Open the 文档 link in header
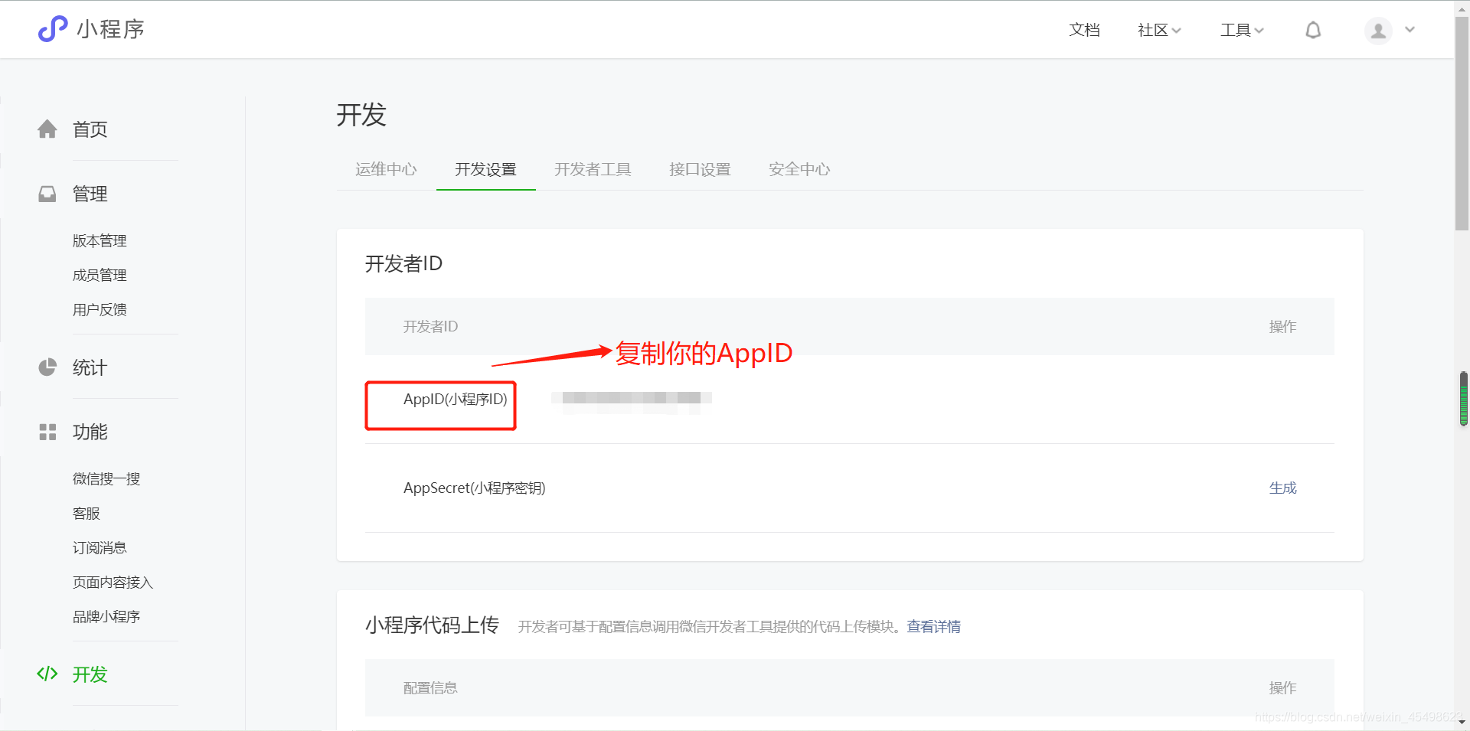 1084,30
